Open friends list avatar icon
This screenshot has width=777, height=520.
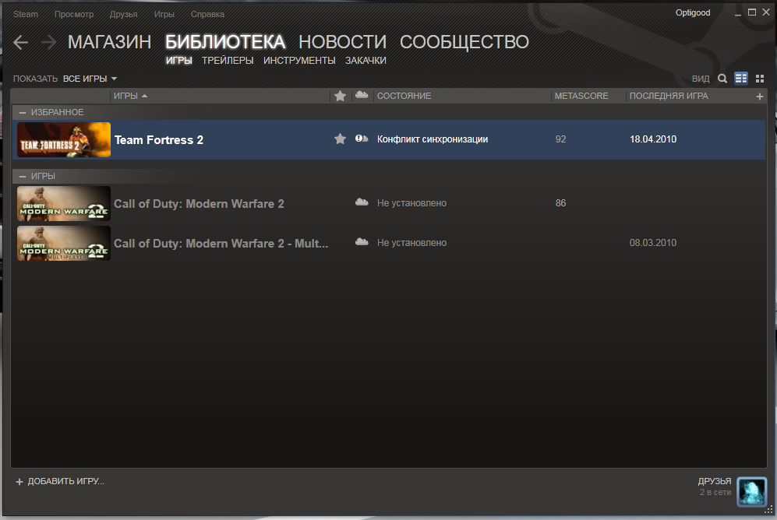tap(752, 491)
